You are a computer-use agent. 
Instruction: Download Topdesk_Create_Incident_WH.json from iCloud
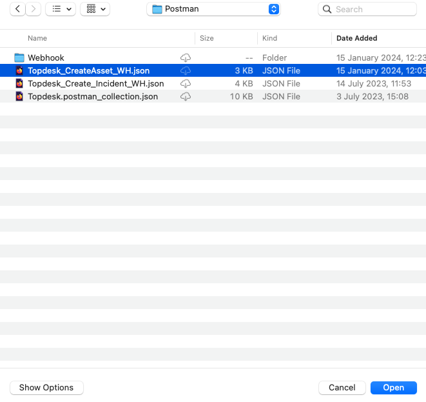tap(186, 83)
